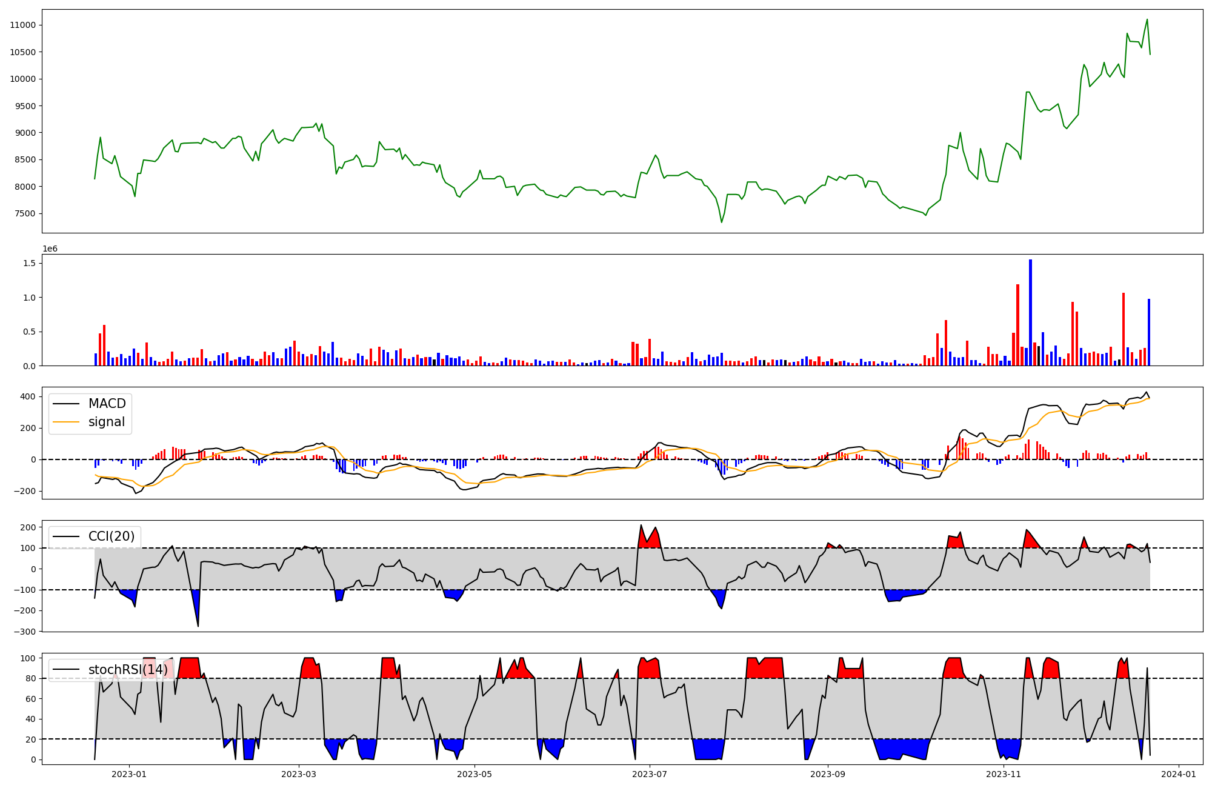Select the stochRSI(14) legend entry
The width and height of the screenshot is (1212, 788).
tap(128, 669)
